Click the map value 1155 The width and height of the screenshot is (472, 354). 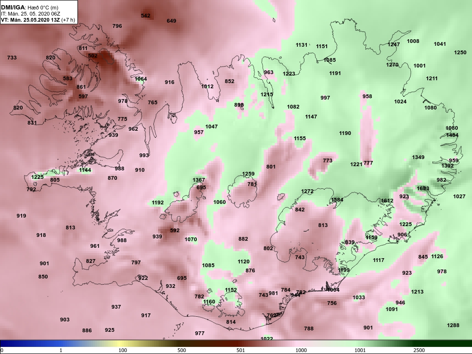pyautogui.click(x=300, y=138)
